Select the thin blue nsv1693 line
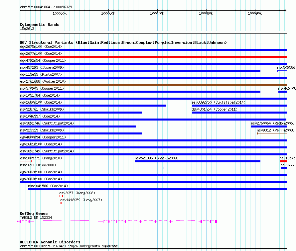296x251 pixels. point(92,168)
